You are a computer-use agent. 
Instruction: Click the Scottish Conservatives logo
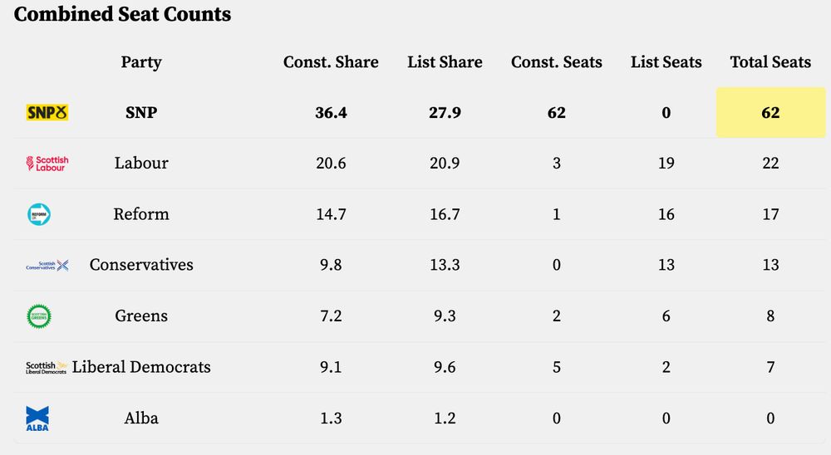[47, 266]
